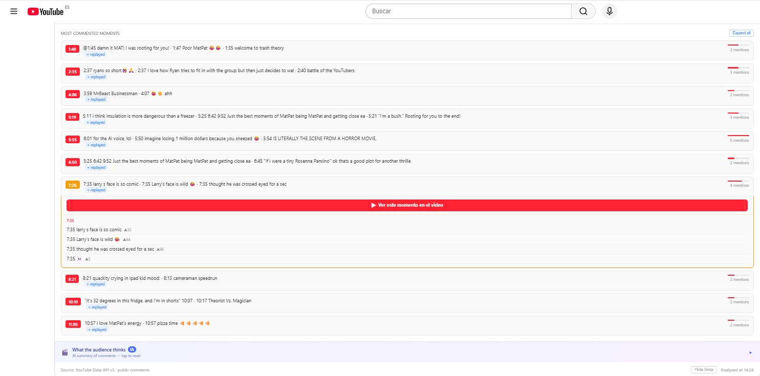Viewport: 760px width, 376px height.
Task: Click '2 mentions' label on the 8:21 row
Action: 740,280
